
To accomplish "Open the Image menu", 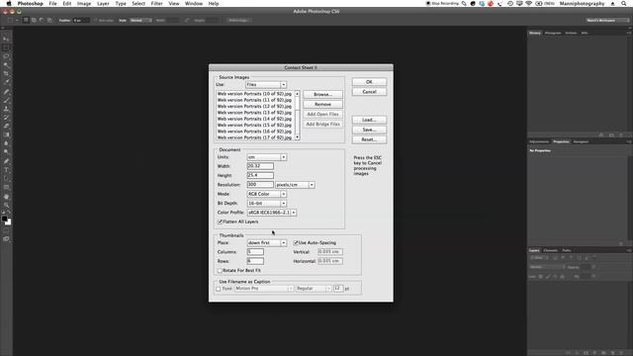I will [84, 4].
